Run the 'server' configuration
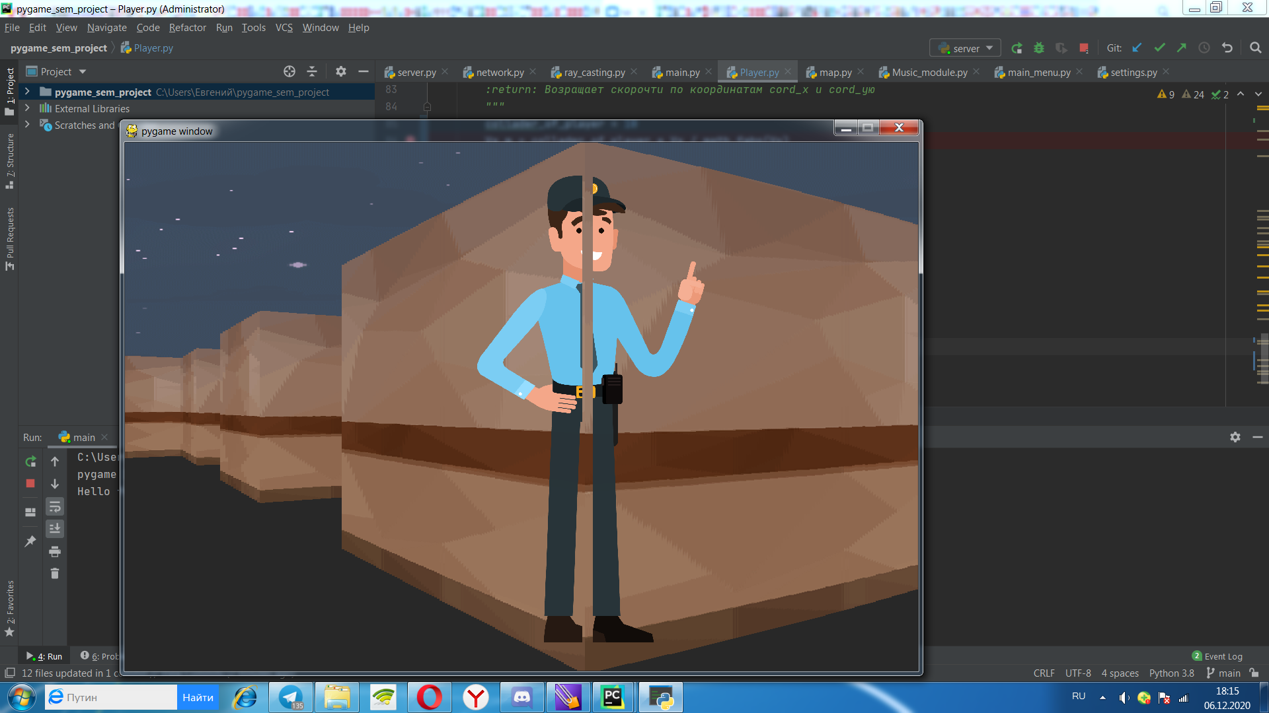1269x713 pixels. 1017,48
